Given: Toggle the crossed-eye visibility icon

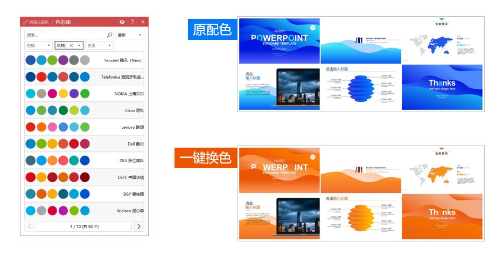Looking at the screenshot, I should pyautogui.click(x=122, y=22).
